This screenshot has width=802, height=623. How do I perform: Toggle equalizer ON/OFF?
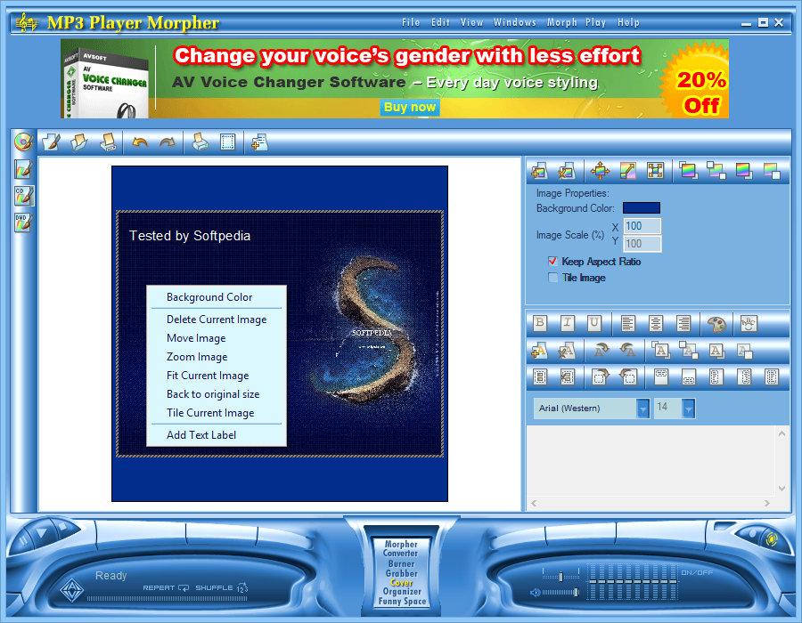tap(697, 573)
